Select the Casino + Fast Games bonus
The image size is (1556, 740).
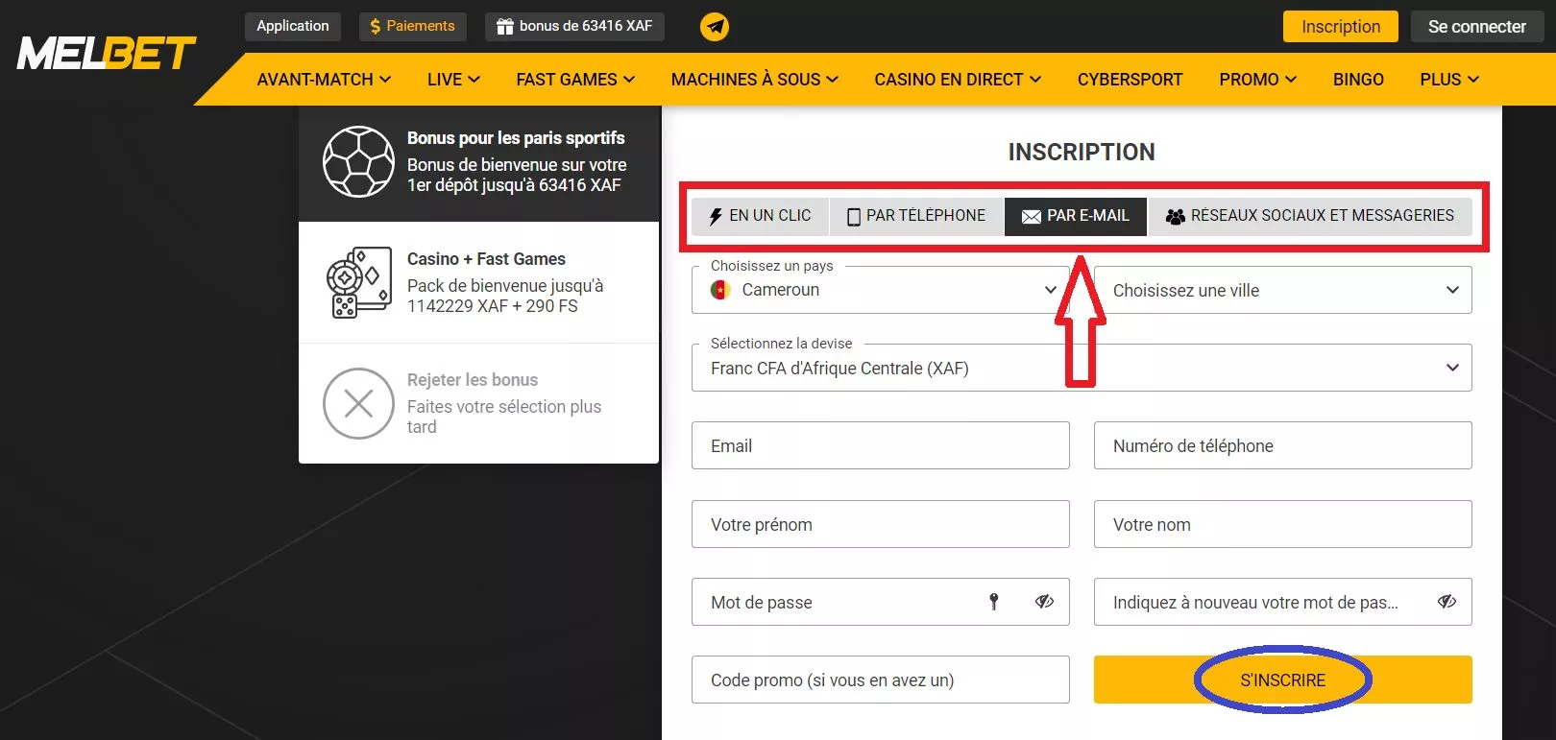tap(478, 282)
